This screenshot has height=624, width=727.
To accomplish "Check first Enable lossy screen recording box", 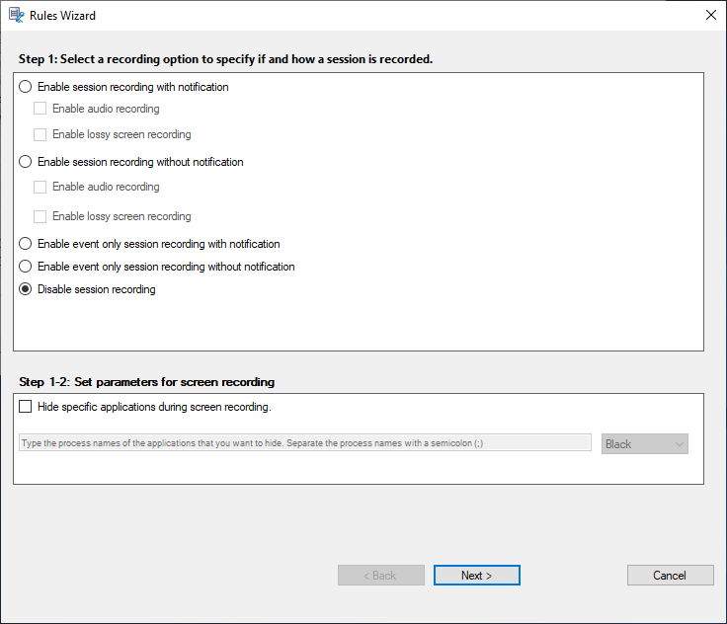I will tap(40, 134).
